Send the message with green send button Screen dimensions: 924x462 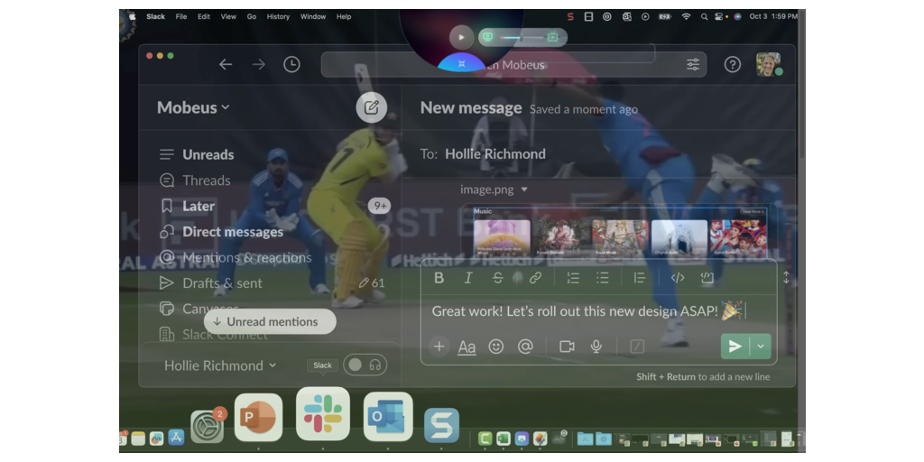point(735,346)
